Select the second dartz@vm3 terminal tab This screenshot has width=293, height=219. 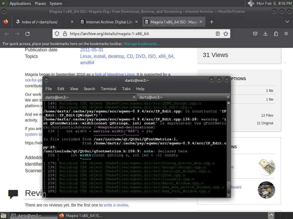point(183,97)
